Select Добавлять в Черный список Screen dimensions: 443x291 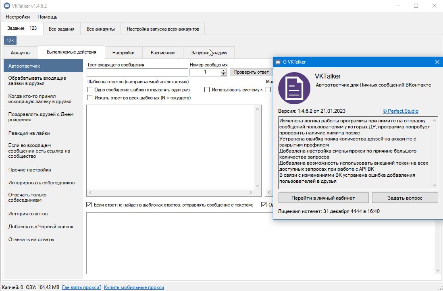[x=43, y=227]
